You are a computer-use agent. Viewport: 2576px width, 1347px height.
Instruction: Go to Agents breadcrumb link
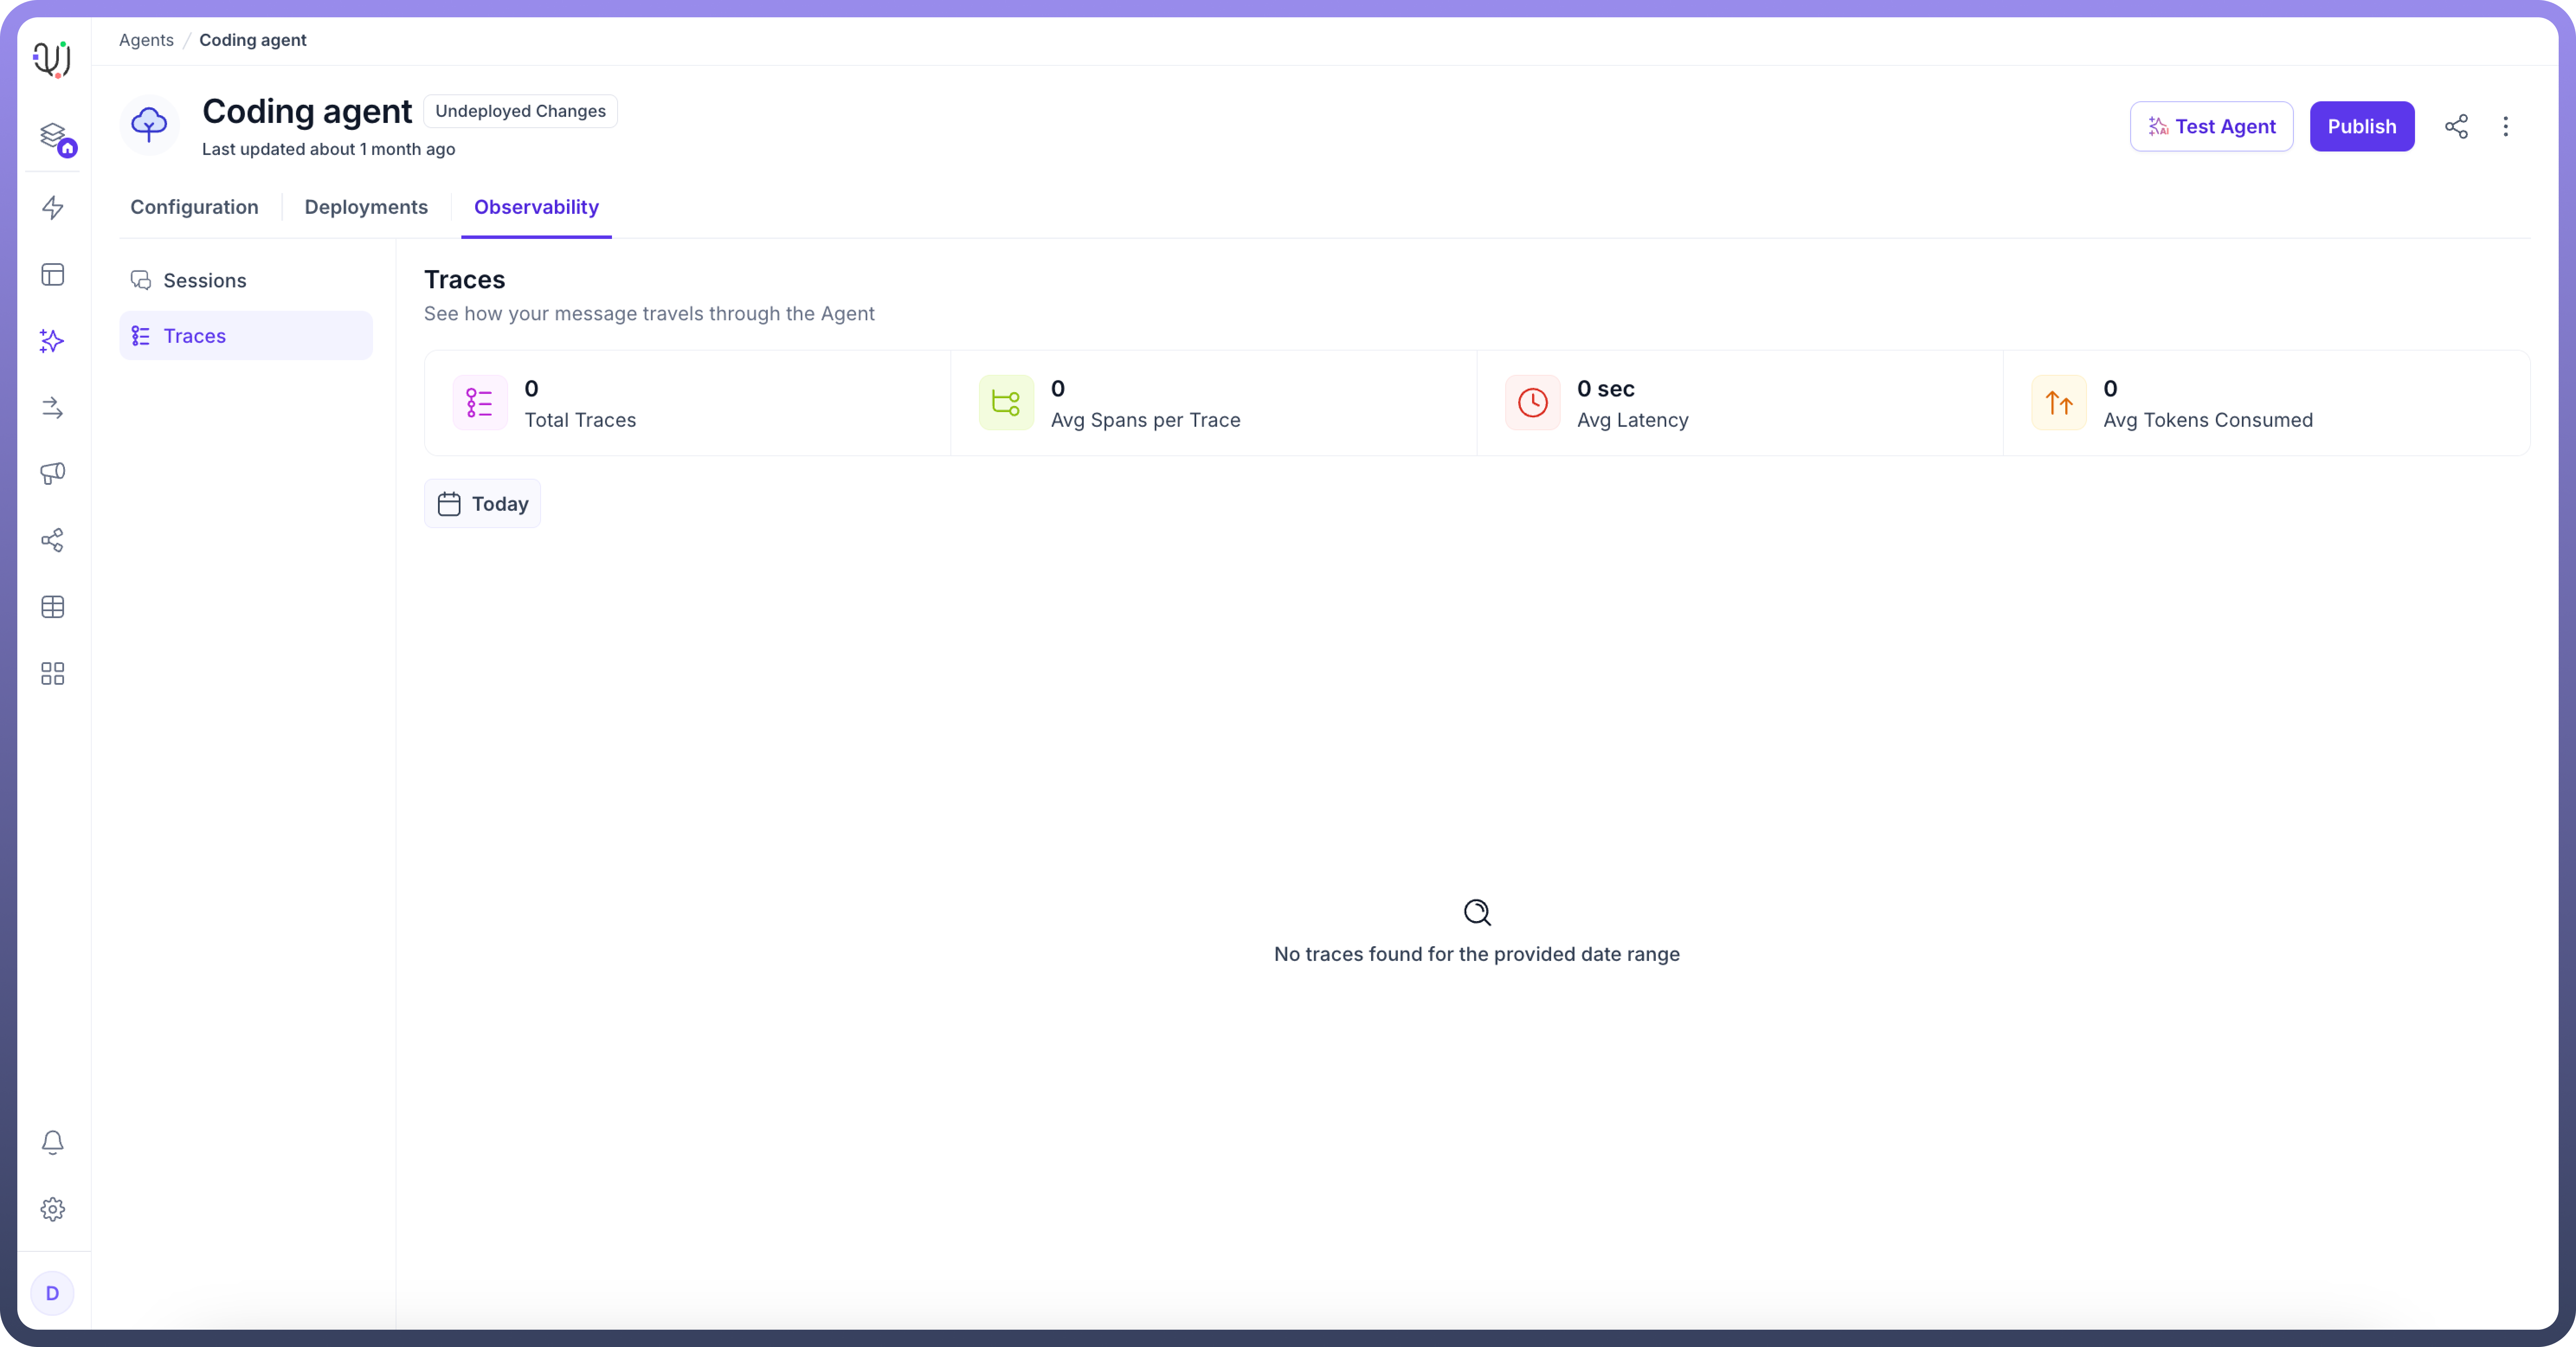[x=146, y=40]
